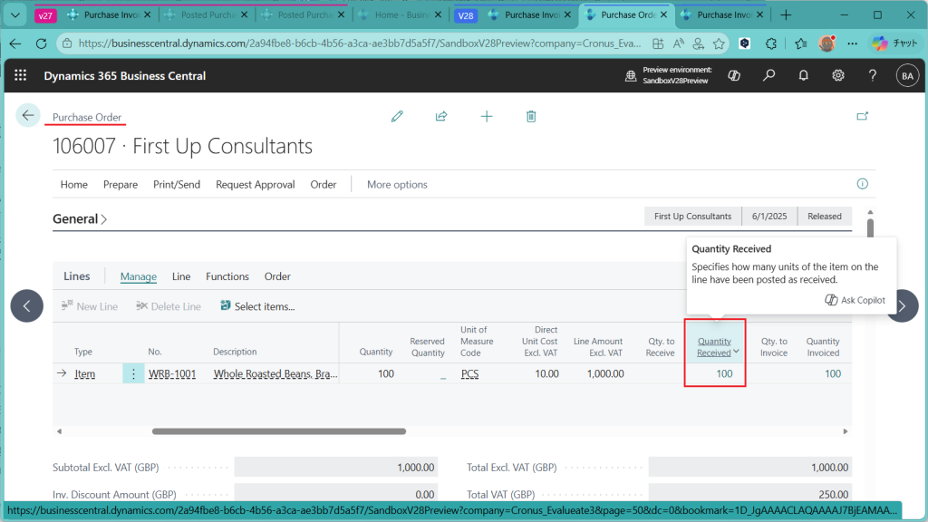Open item number WBB-1001 link
The width and height of the screenshot is (928, 522).
click(172, 373)
